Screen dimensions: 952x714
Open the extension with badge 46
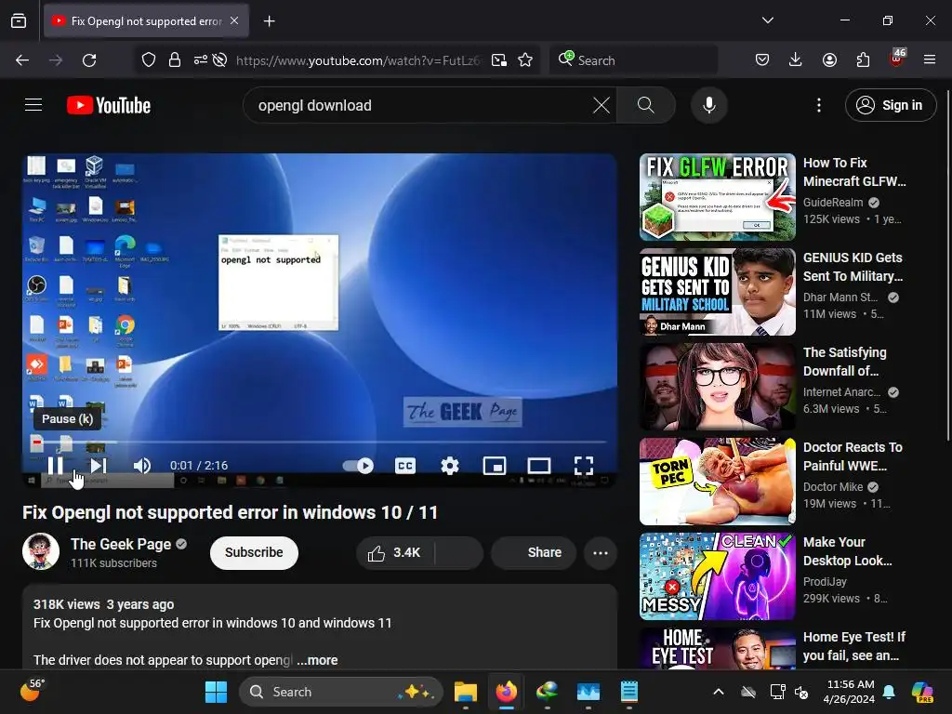tap(897, 59)
